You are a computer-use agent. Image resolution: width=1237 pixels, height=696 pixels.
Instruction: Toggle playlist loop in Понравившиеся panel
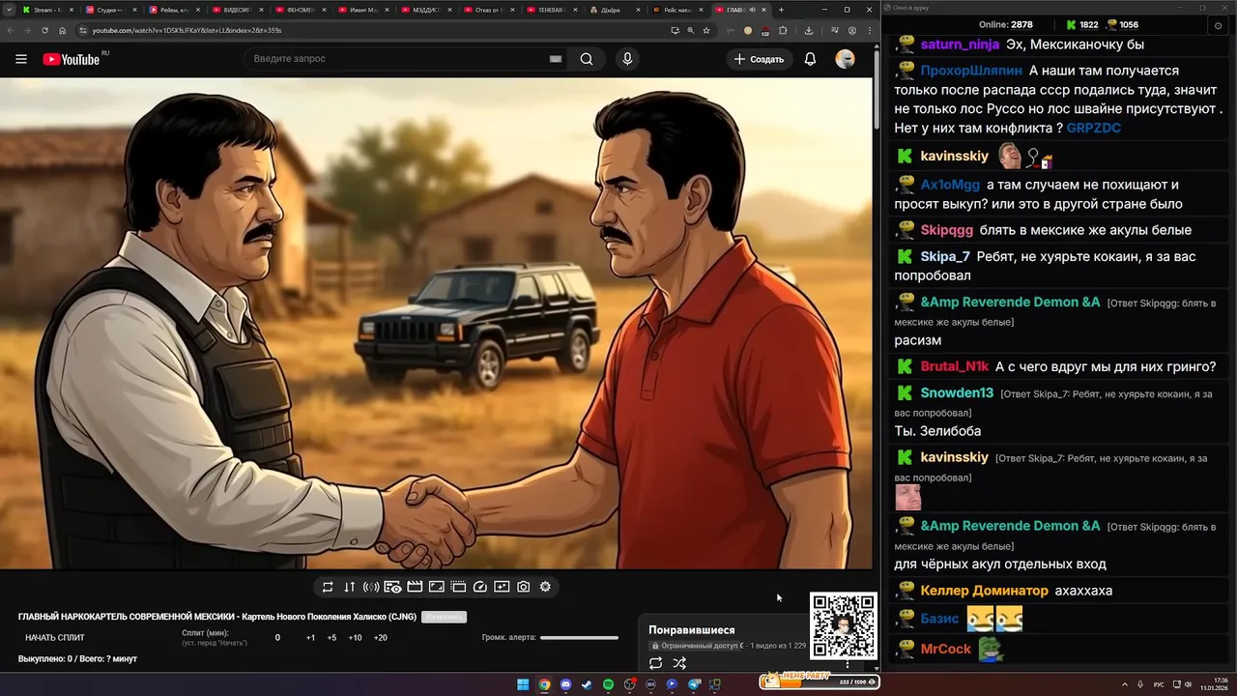655,663
